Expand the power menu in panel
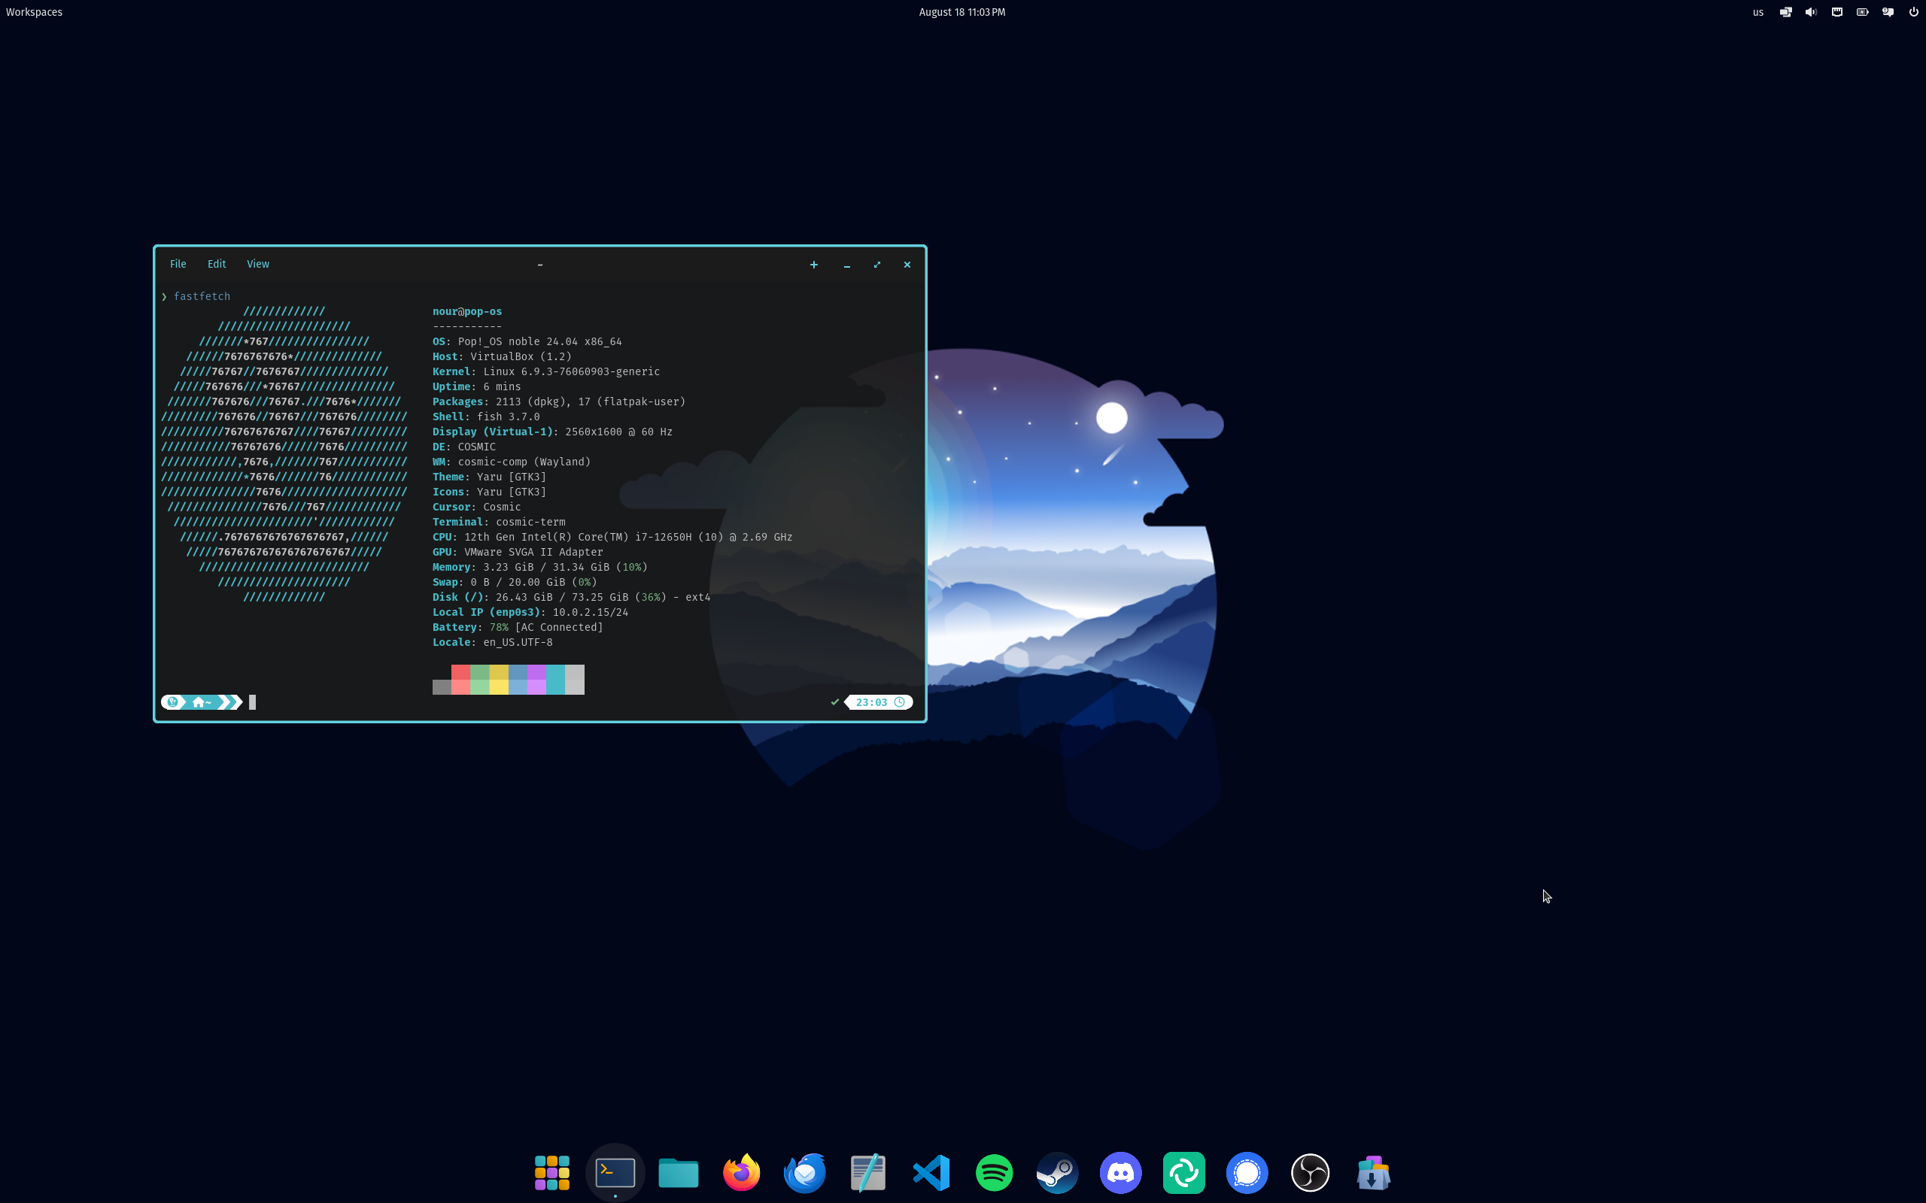The width and height of the screenshot is (1926, 1203). coord(1913,12)
